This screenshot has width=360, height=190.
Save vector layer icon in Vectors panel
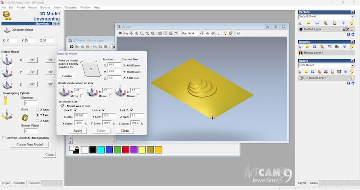pos(317,23)
